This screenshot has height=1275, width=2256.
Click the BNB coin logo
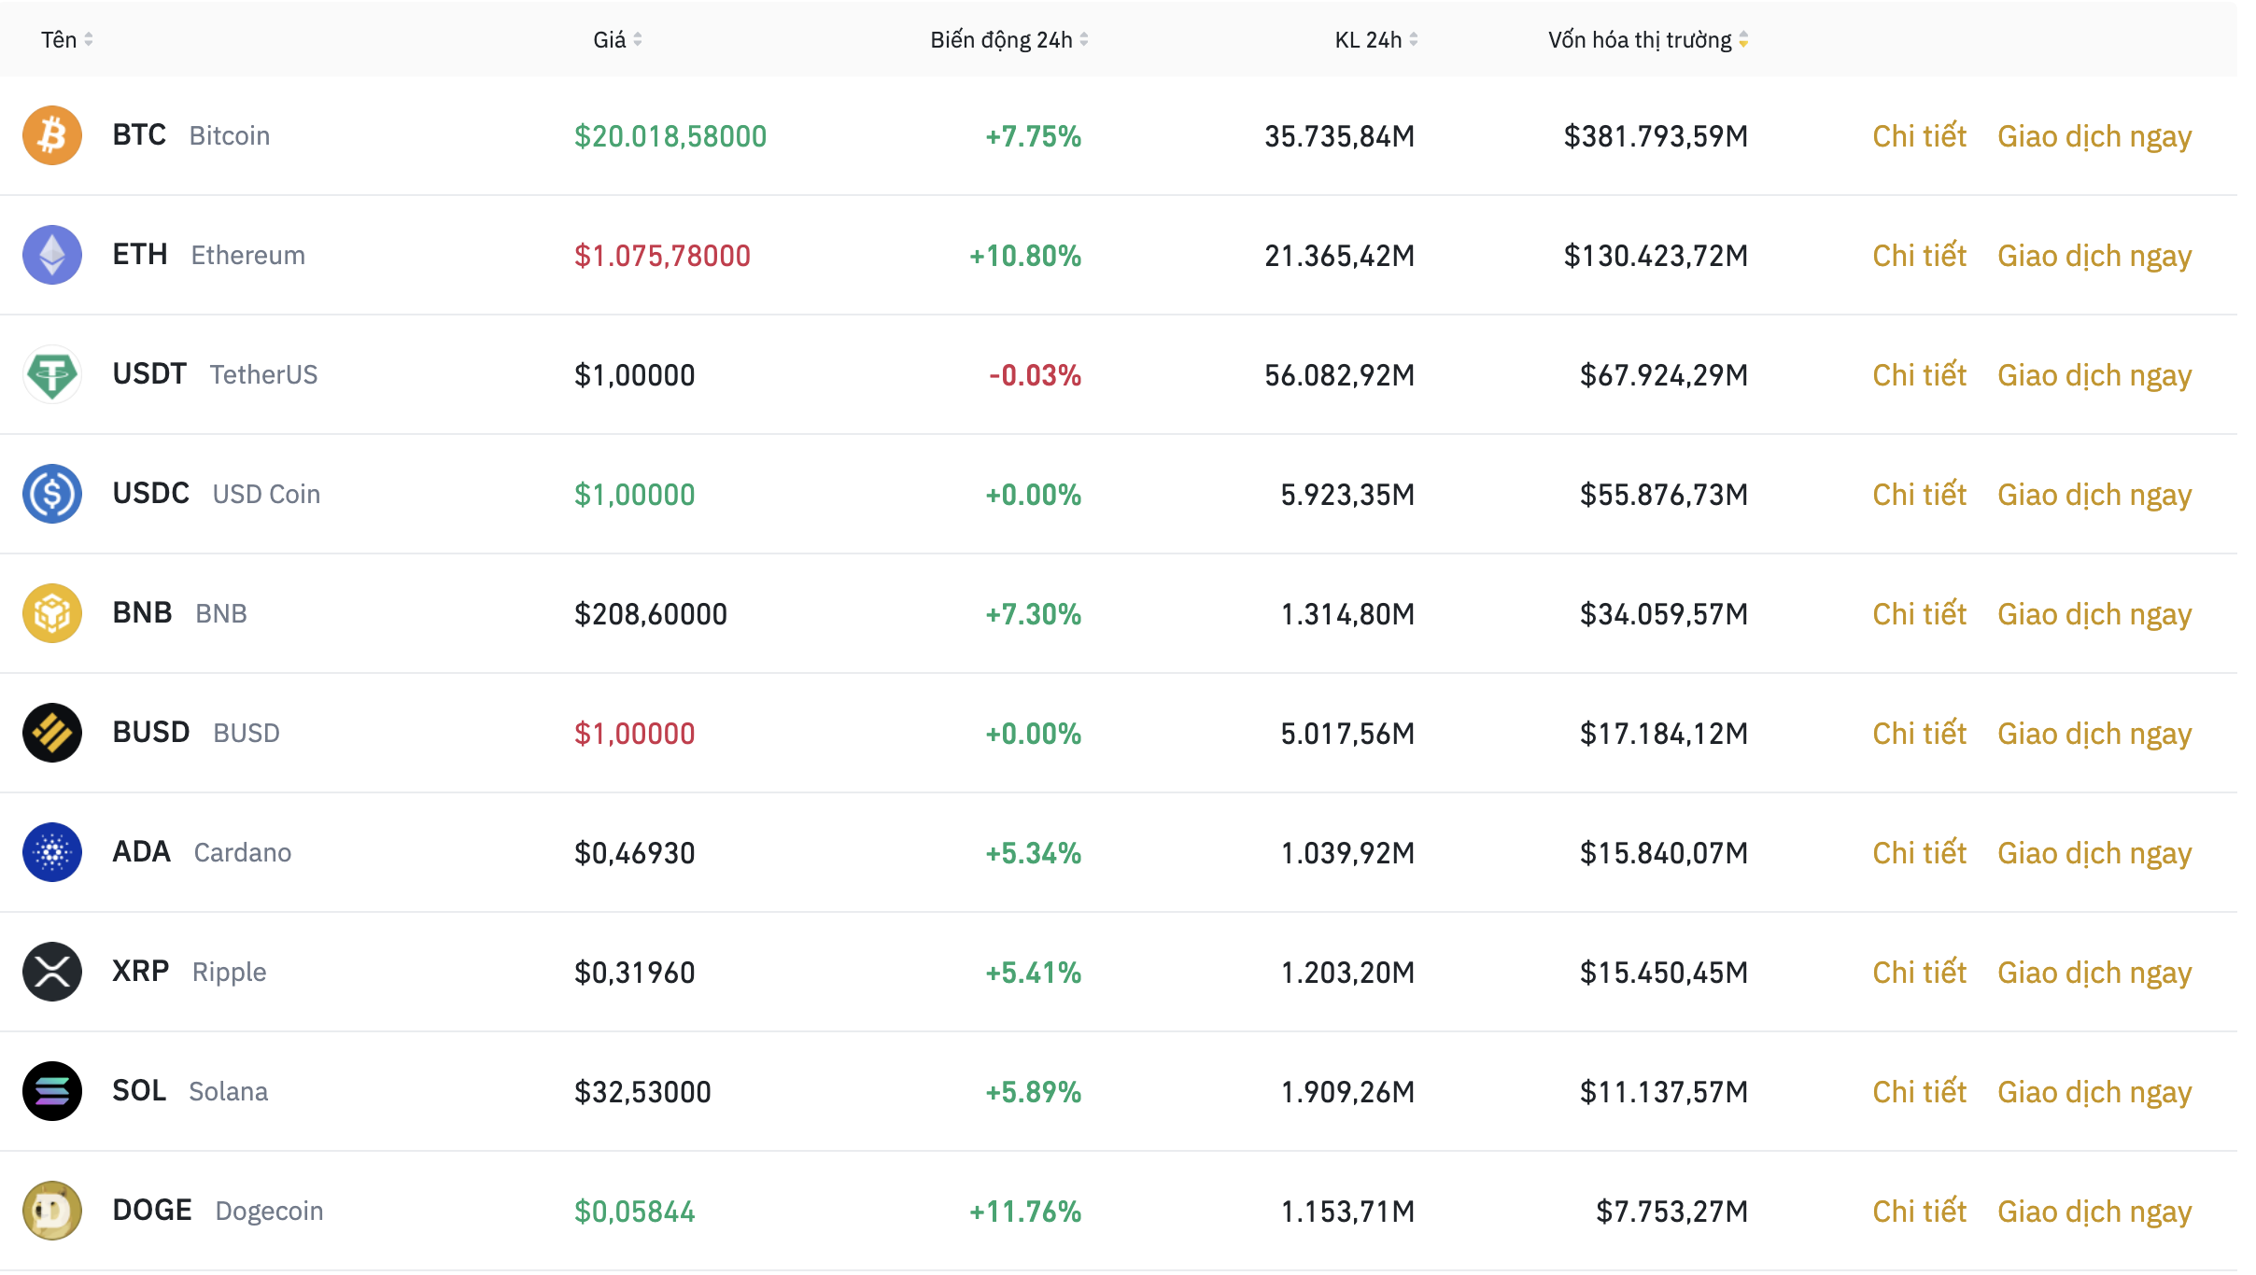click(52, 613)
